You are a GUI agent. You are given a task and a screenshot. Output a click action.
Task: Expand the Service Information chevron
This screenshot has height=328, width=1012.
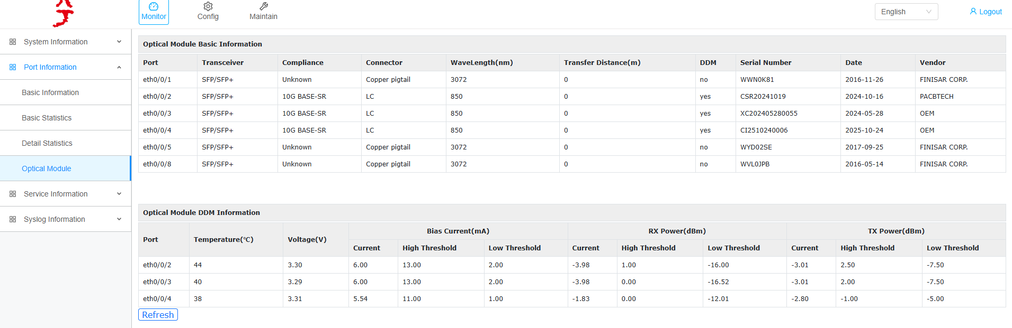pyautogui.click(x=119, y=194)
